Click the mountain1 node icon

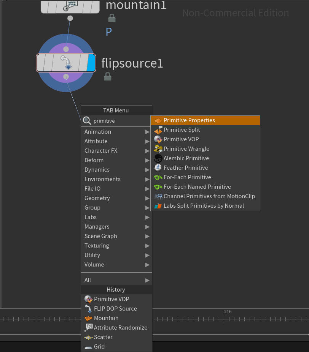pyautogui.click(x=70, y=6)
